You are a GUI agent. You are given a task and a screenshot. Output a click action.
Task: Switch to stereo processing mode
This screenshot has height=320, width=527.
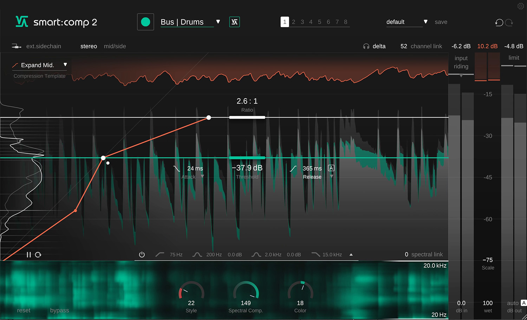[x=89, y=46]
